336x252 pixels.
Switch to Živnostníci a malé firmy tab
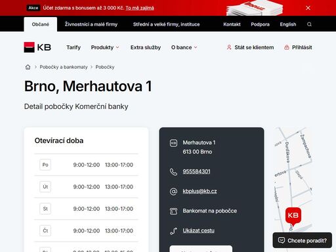pos(91,24)
